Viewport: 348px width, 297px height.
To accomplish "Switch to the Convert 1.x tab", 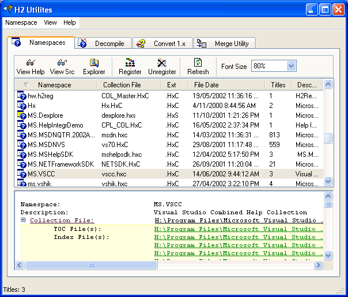I will tap(162, 44).
